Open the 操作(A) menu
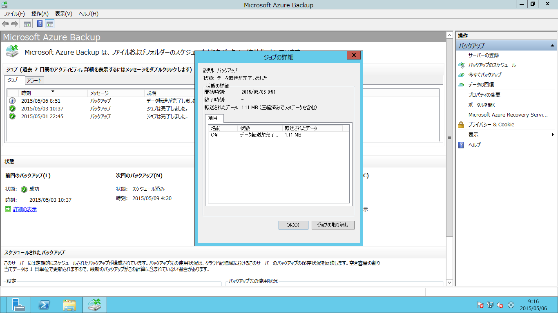The width and height of the screenshot is (558, 313). (x=40, y=14)
